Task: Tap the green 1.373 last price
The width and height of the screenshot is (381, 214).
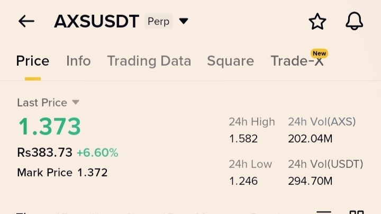Action: point(49,127)
